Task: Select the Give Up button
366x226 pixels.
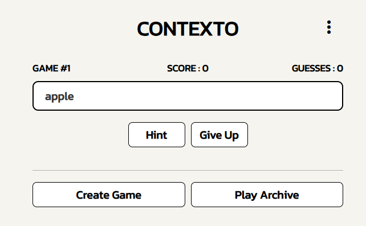Action: click(219, 135)
